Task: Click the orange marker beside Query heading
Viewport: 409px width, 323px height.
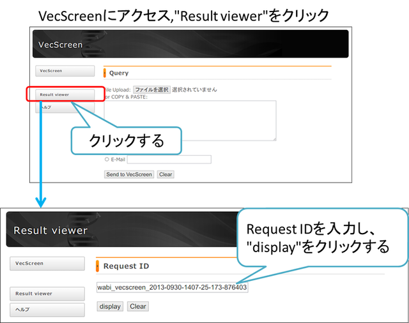Action: coord(105,73)
